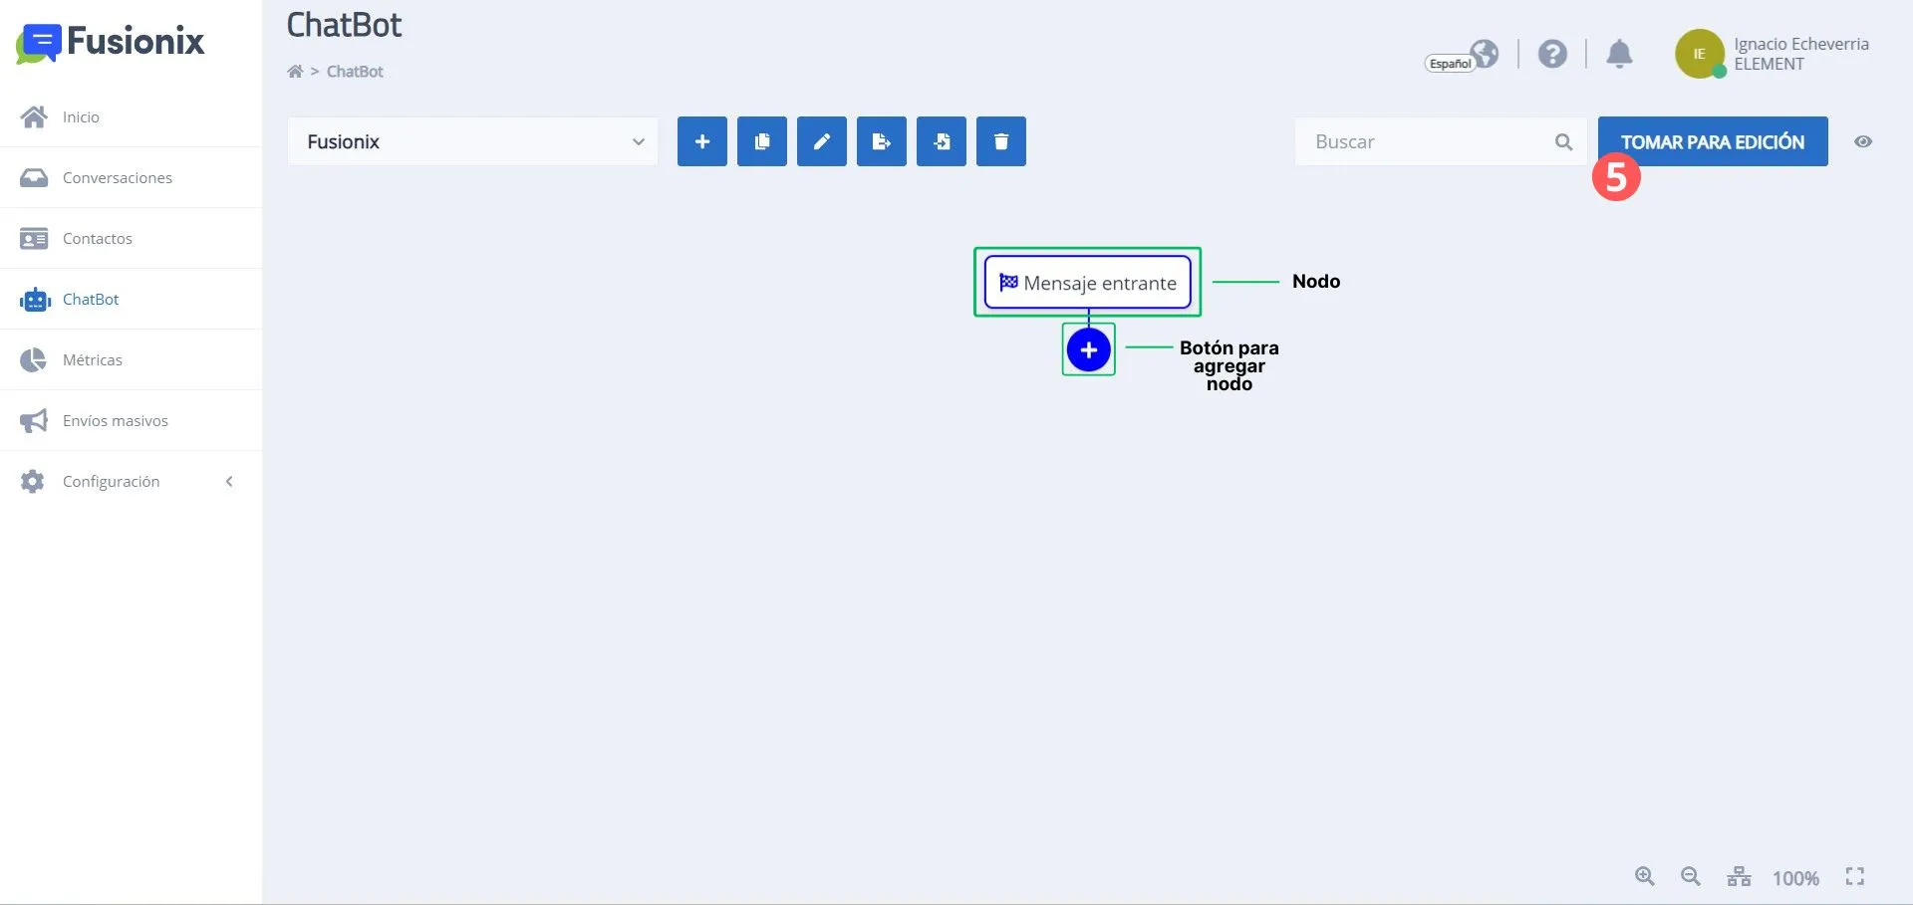The image size is (1913, 905).
Task: Enter fullscreen mode for the canvas
Action: [x=1855, y=876]
